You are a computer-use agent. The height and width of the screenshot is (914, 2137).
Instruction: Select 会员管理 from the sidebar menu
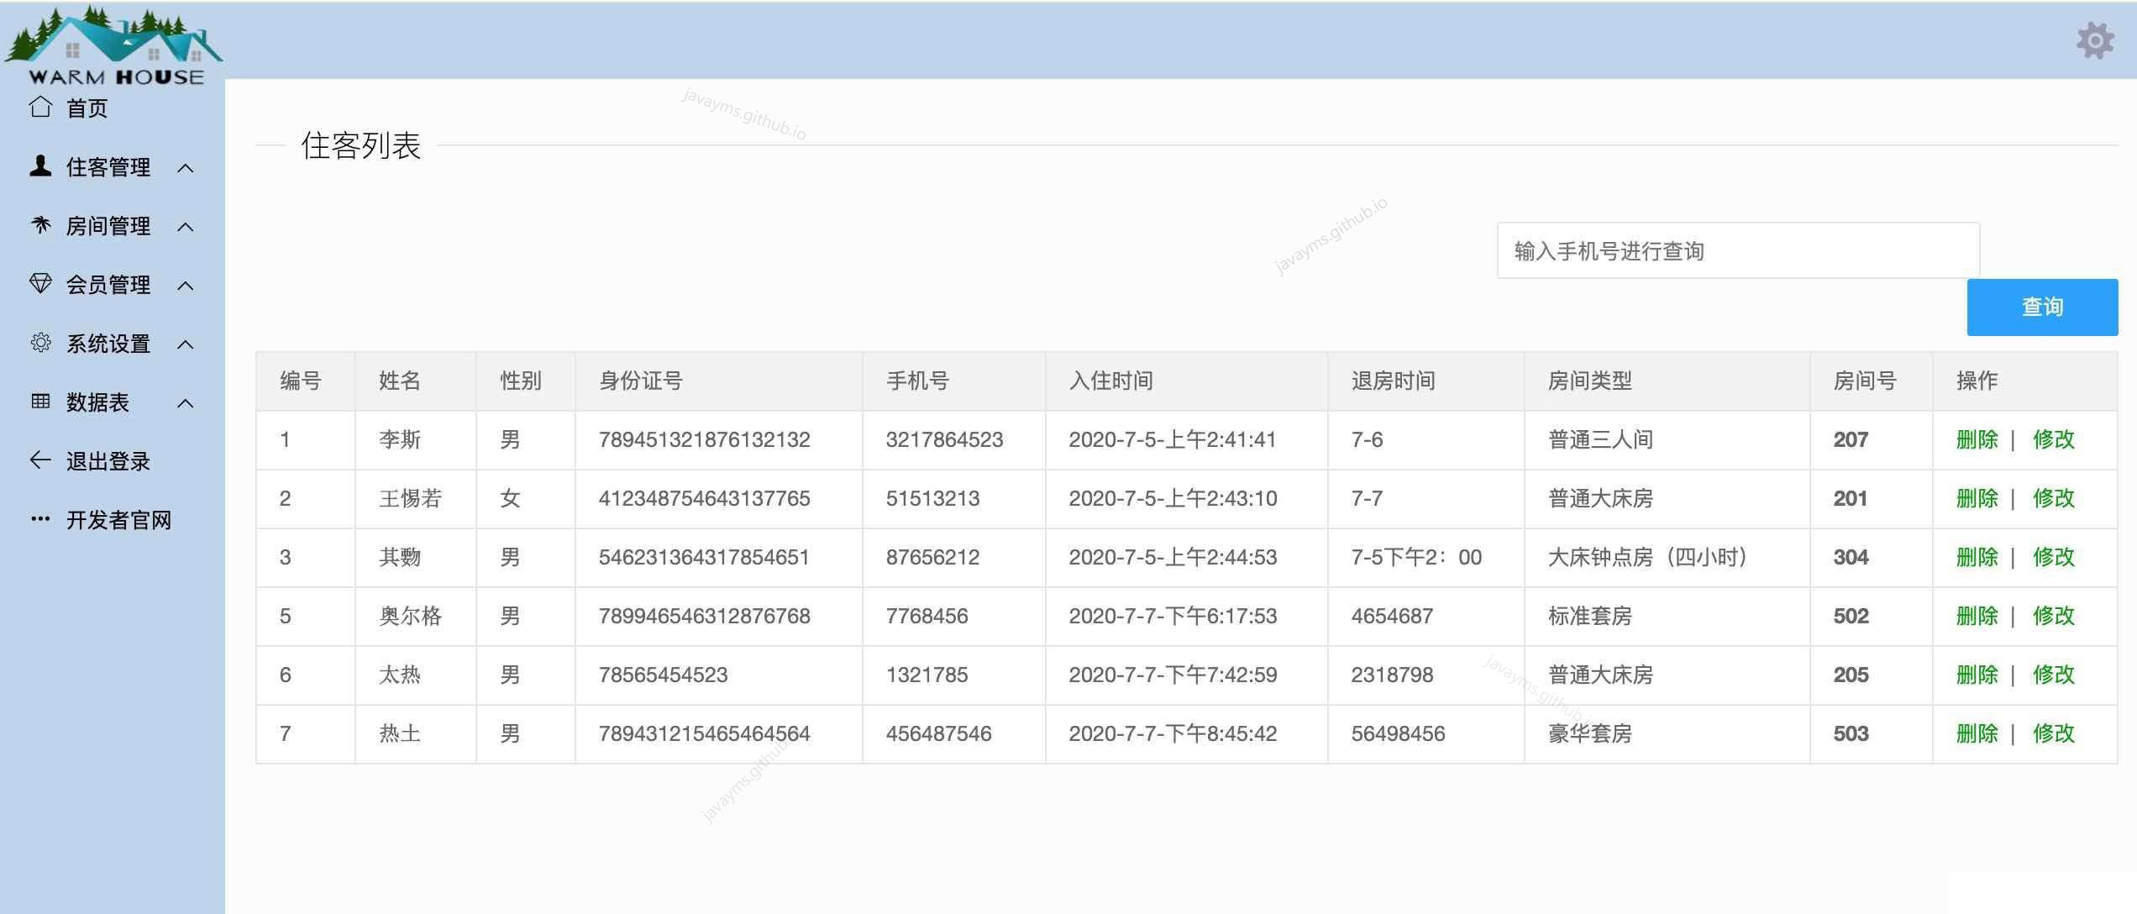pos(108,284)
